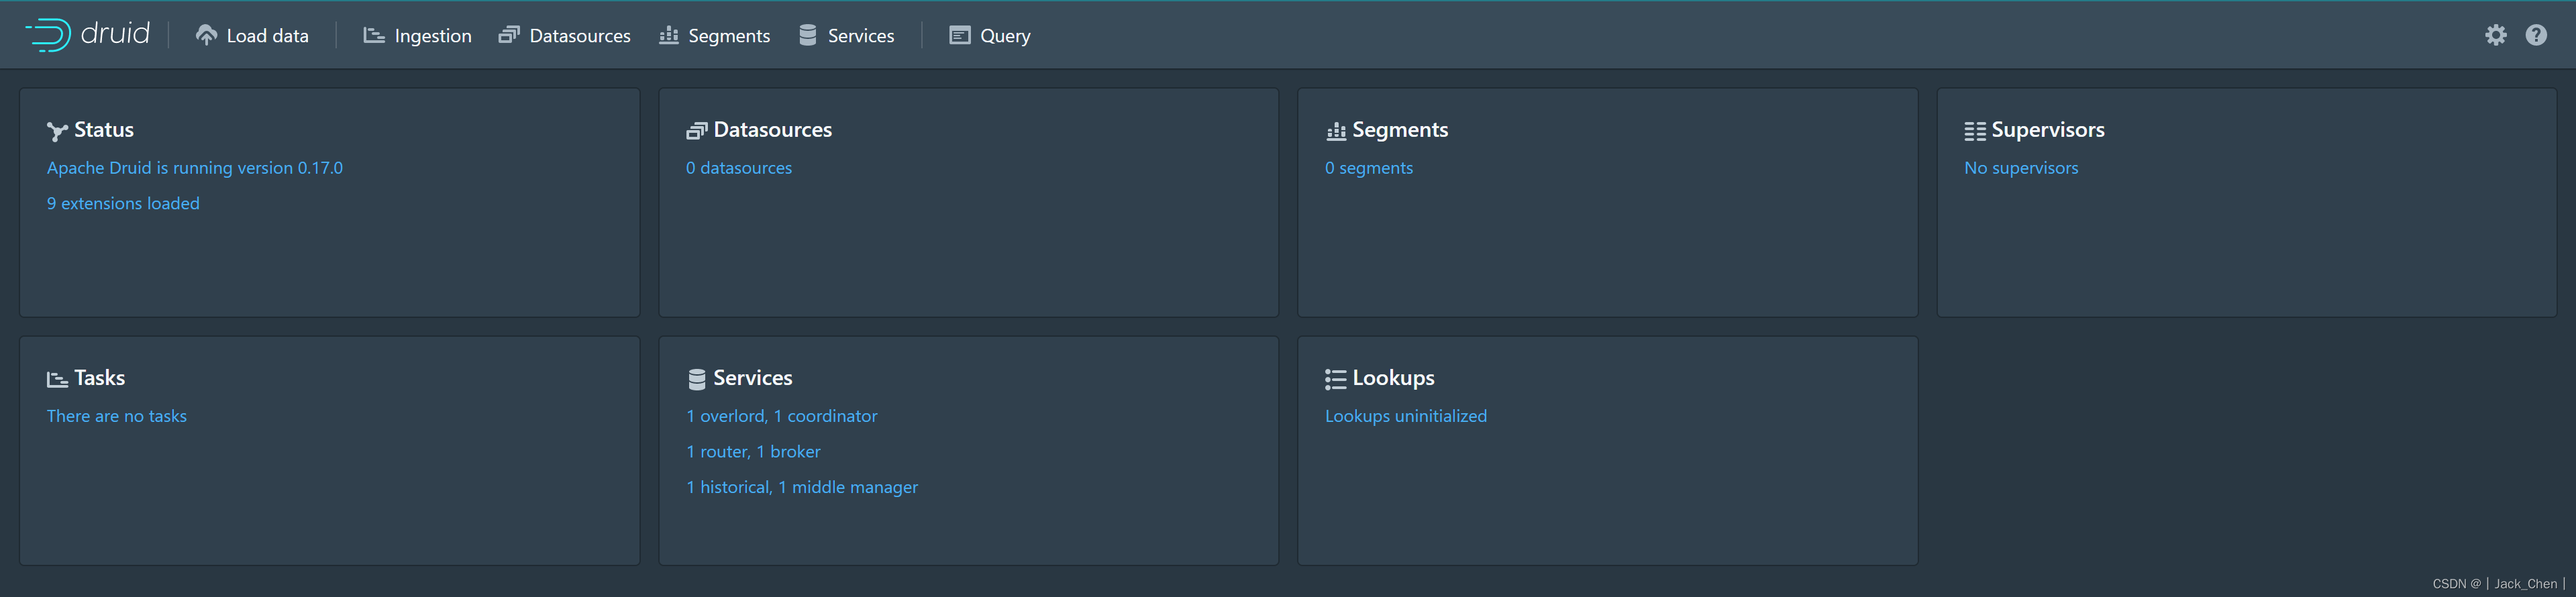Open settings via the gear icon
Image resolution: width=2576 pixels, height=597 pixels.
click(x=2496, y=35)
